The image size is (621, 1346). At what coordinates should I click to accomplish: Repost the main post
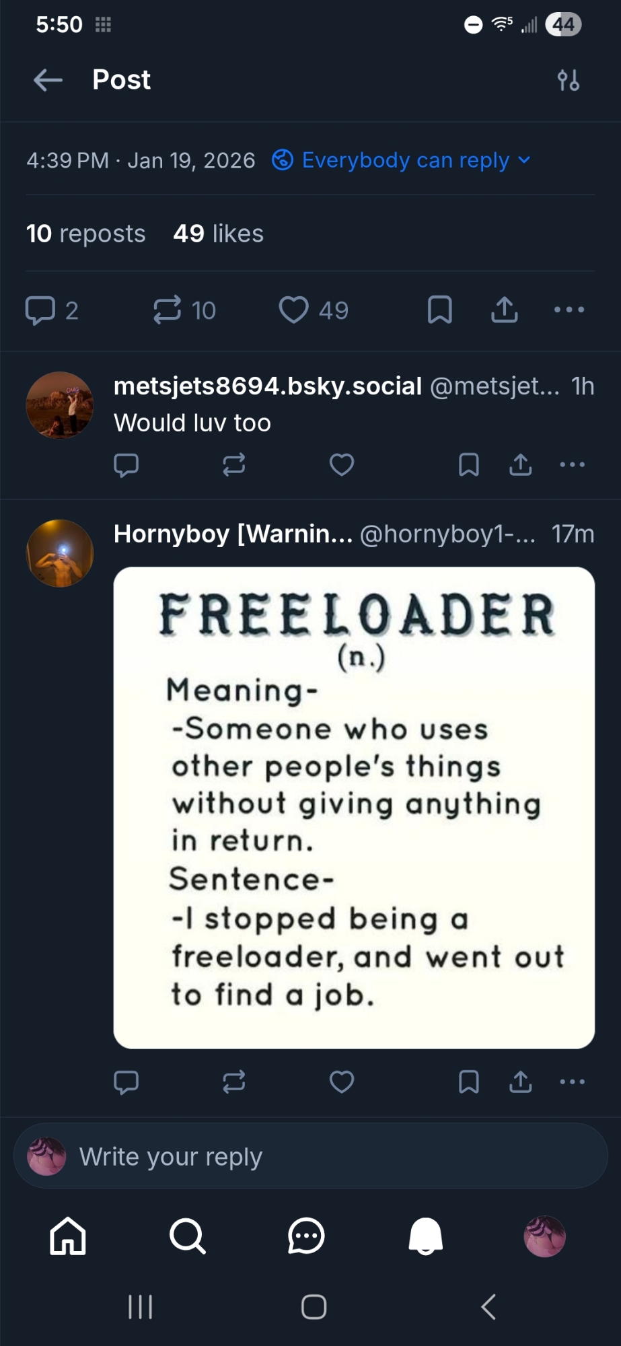tap(168, 310)
